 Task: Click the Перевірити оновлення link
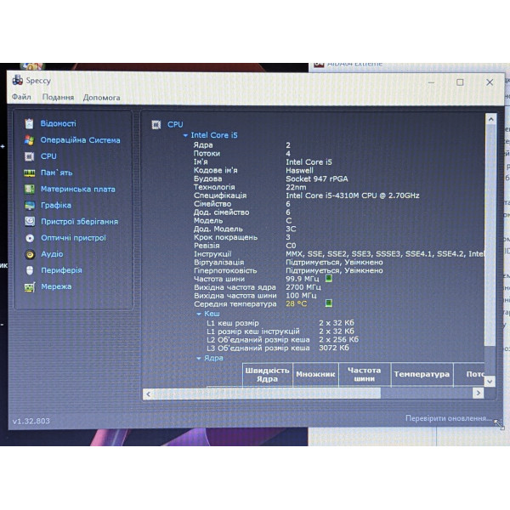tap(449, 418)
